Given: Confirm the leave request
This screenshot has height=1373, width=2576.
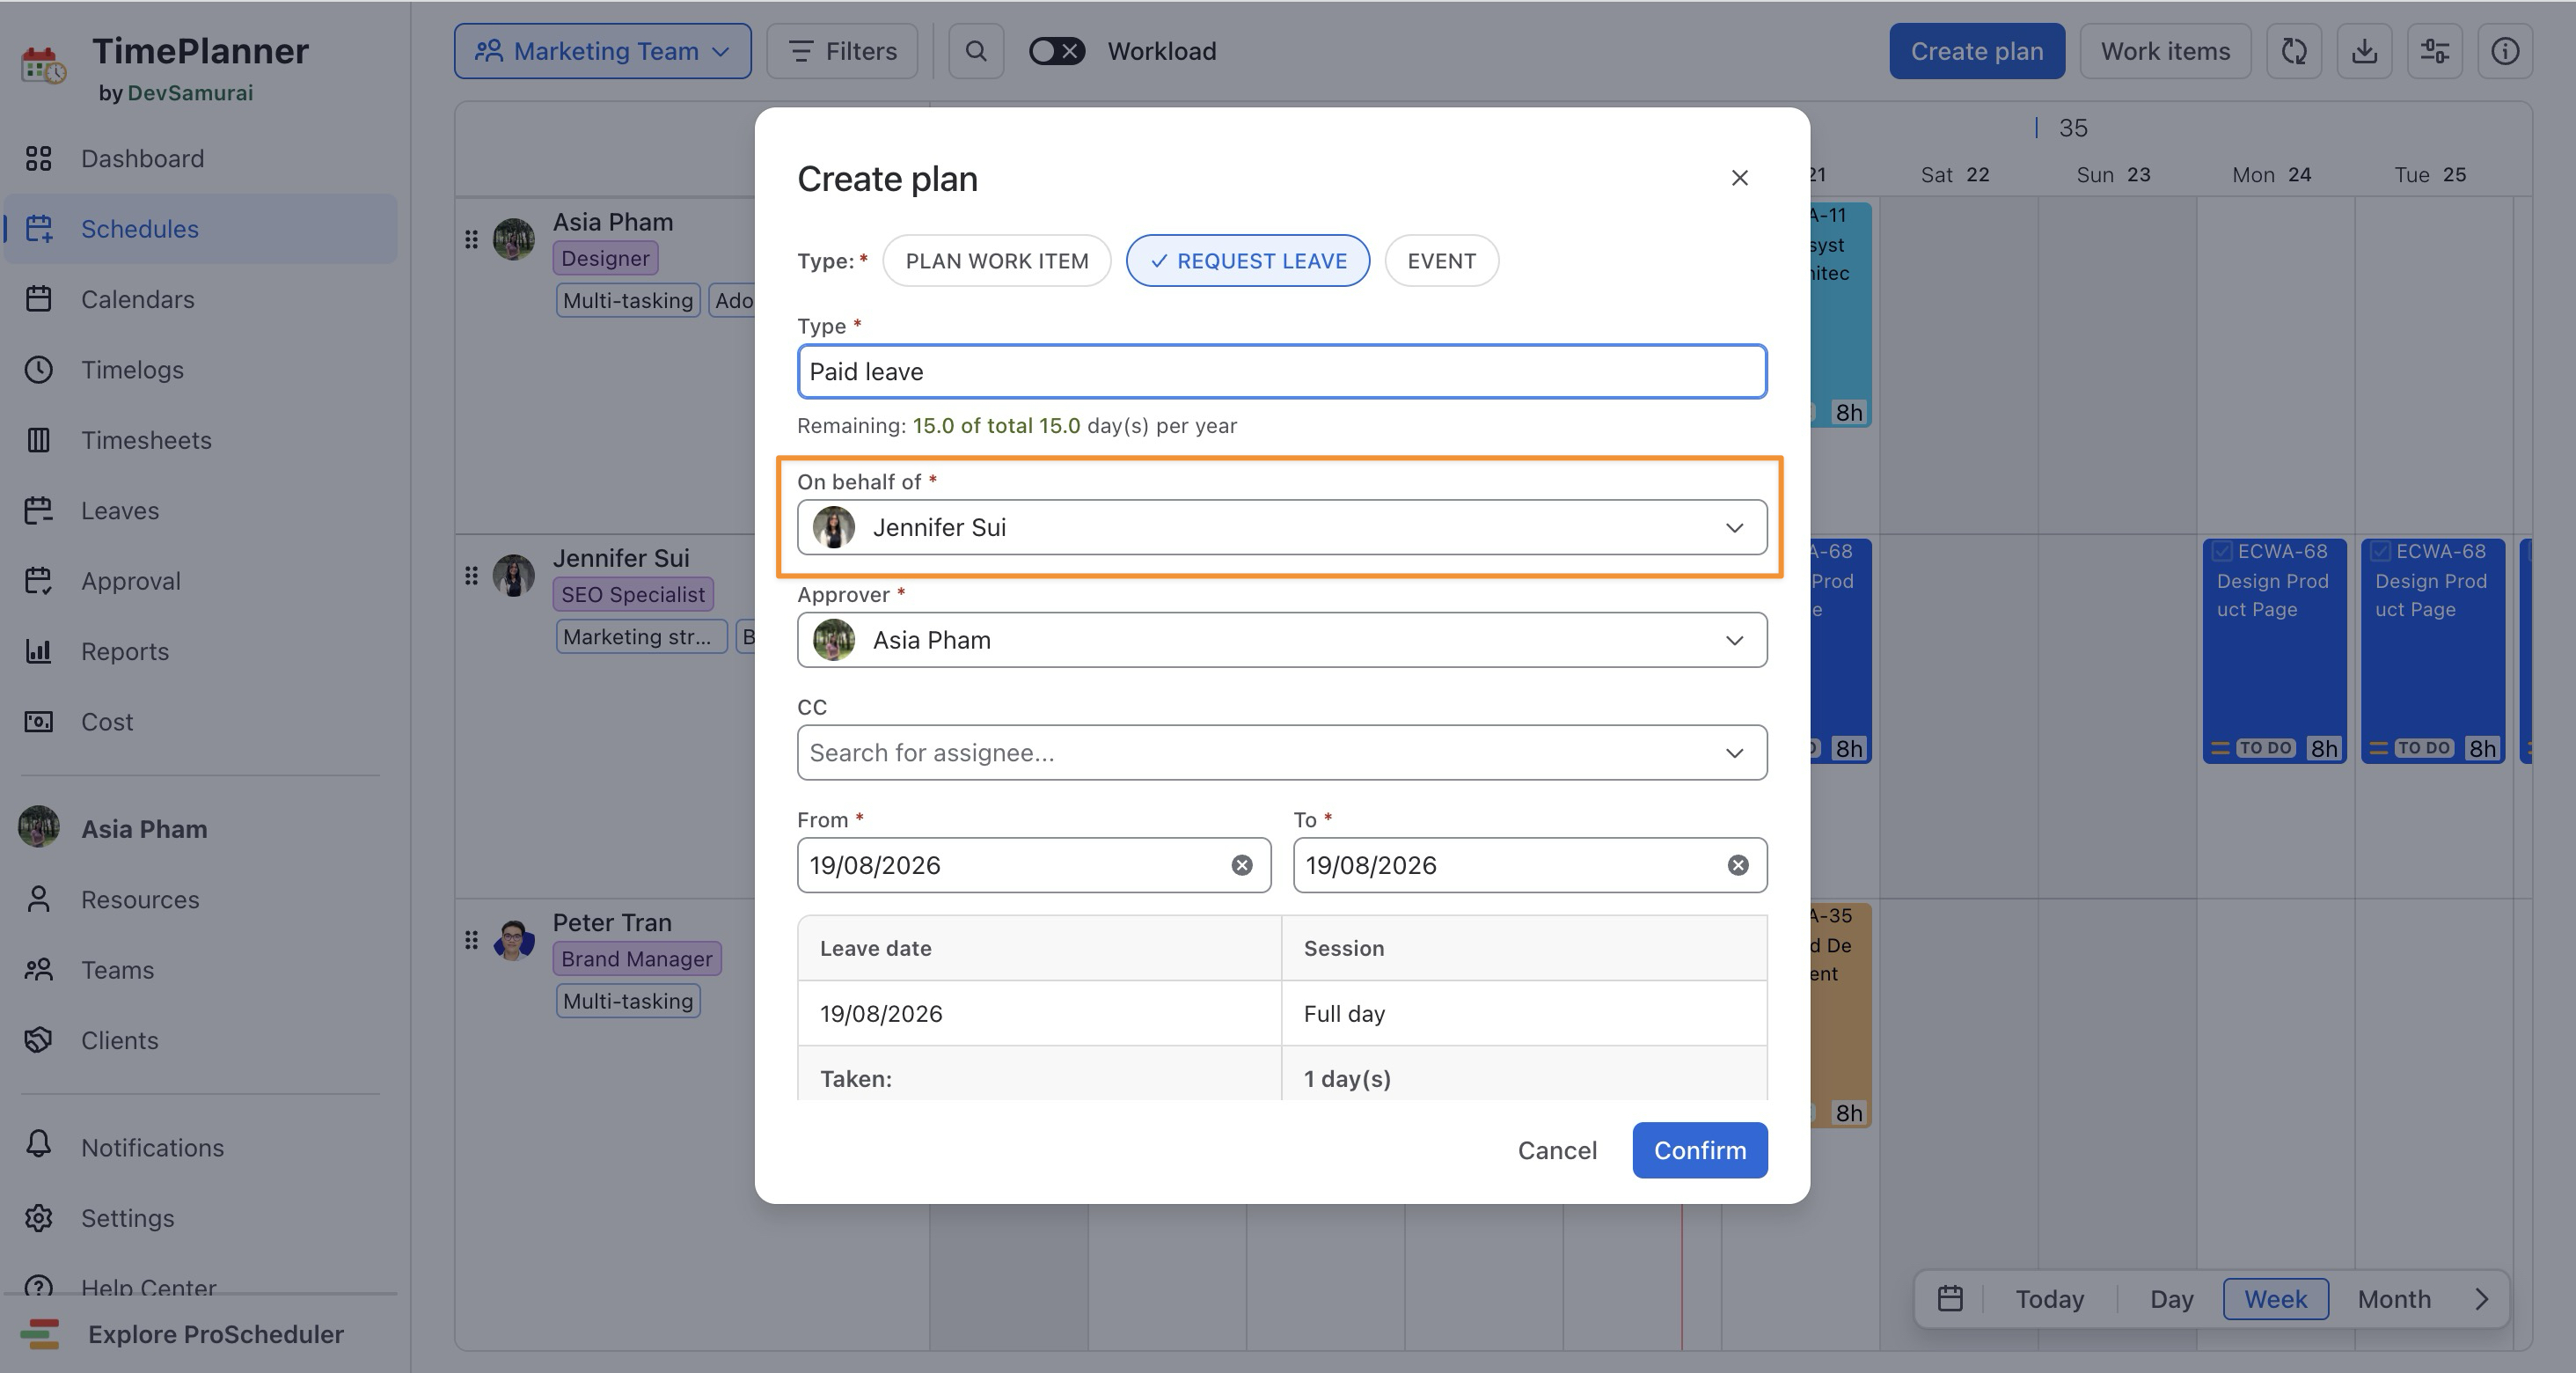Looking at the screenshot, I should point(1700,1151).
